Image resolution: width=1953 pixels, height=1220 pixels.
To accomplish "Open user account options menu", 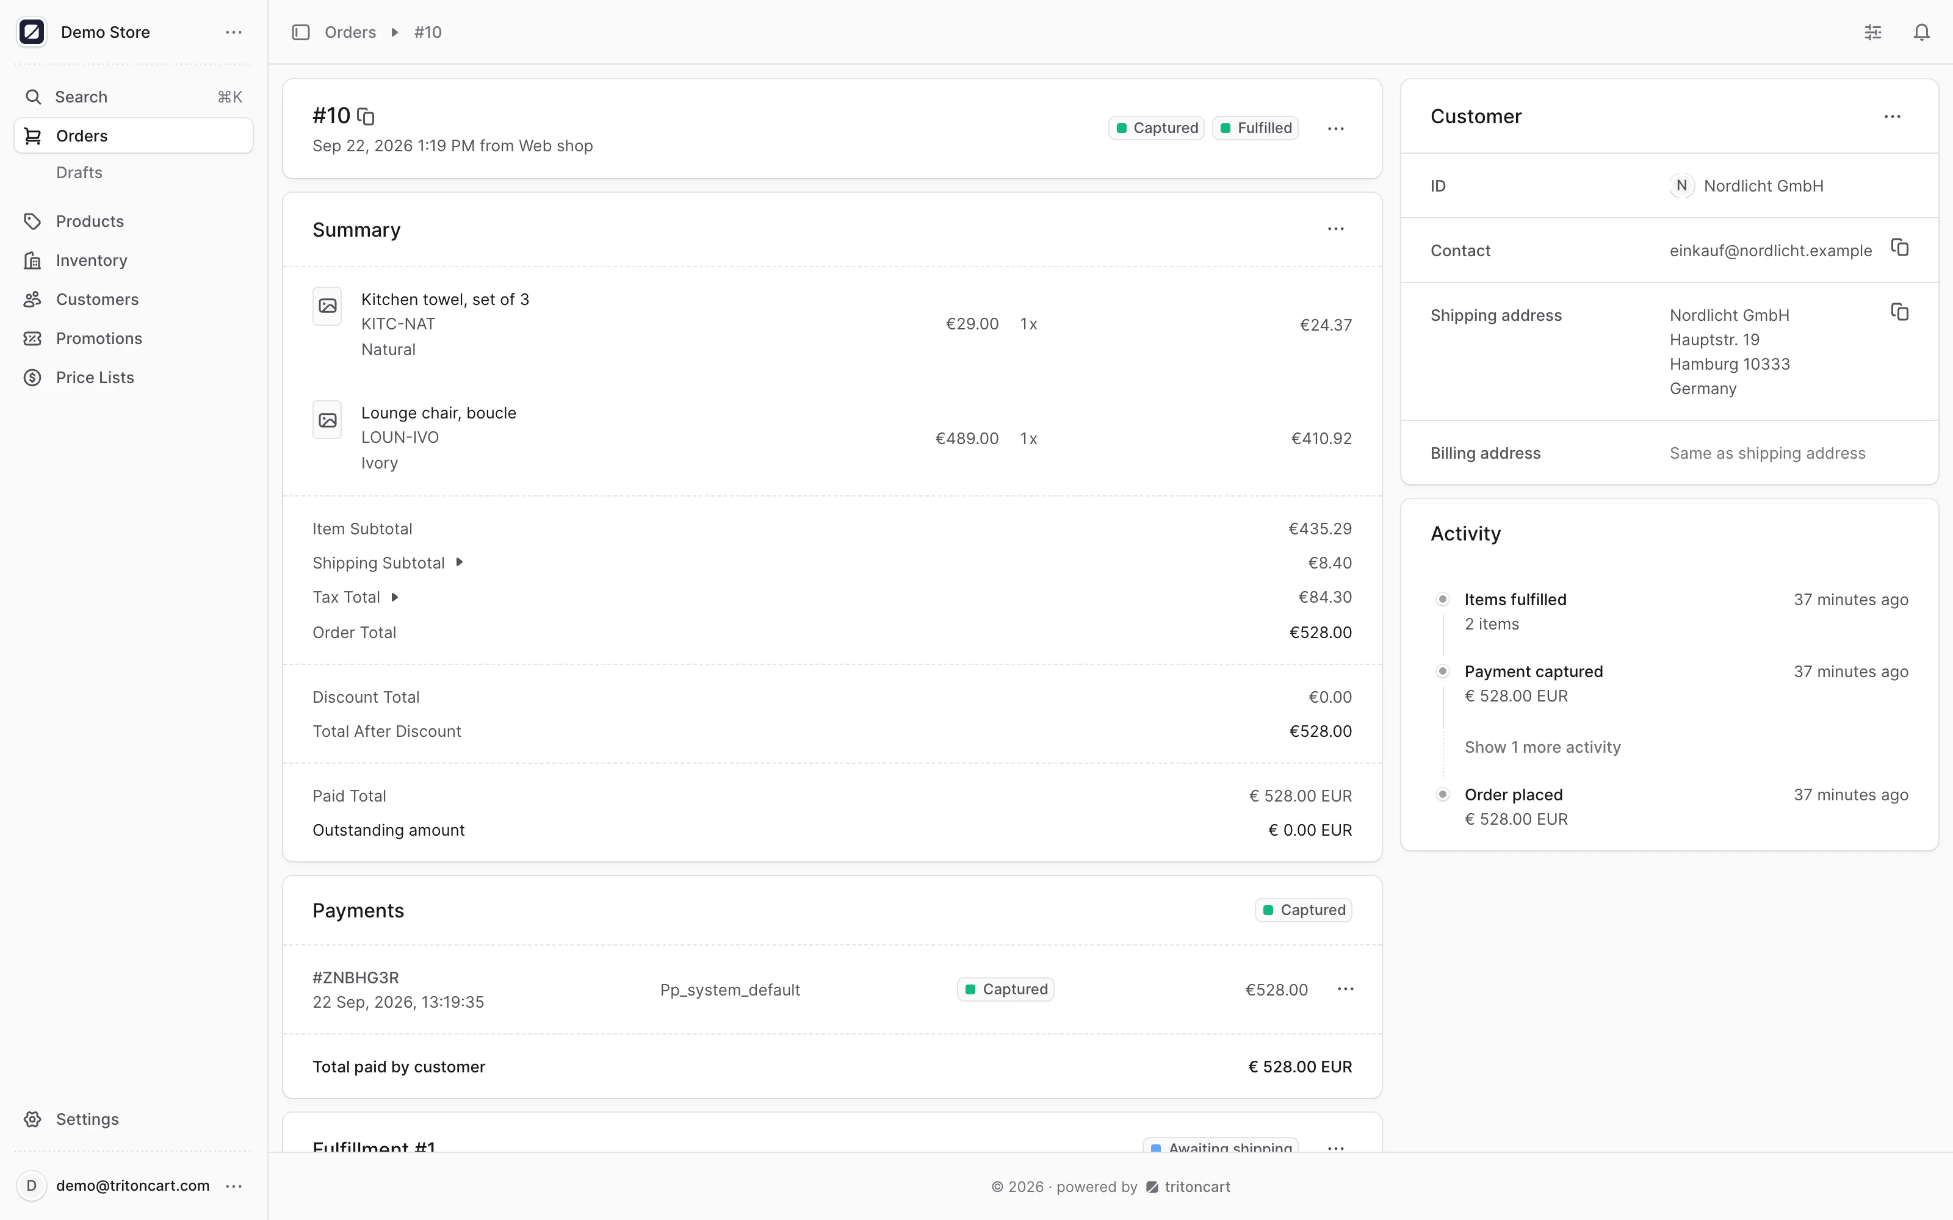I will click(234, 1186).
